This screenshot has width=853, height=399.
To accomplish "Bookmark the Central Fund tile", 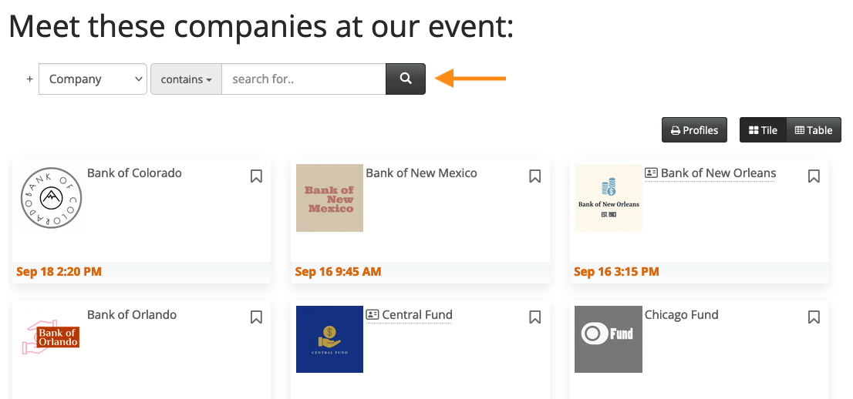I will 535,317.
